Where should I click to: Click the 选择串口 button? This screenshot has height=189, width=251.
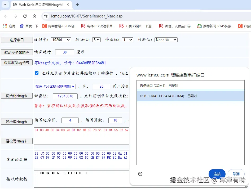coord(17,40)
